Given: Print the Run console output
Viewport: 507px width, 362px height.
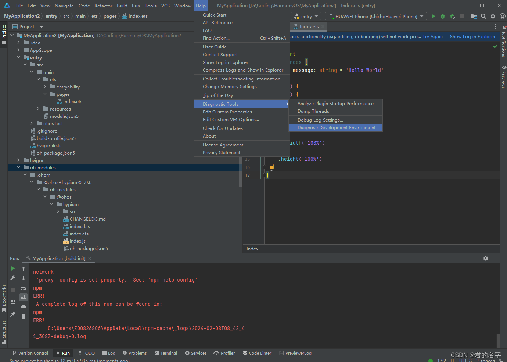Looking at the screenshot, I should [24, 307].
